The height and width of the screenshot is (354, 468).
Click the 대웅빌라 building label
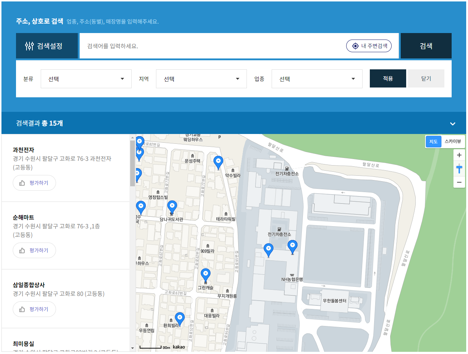pos(212,316)
